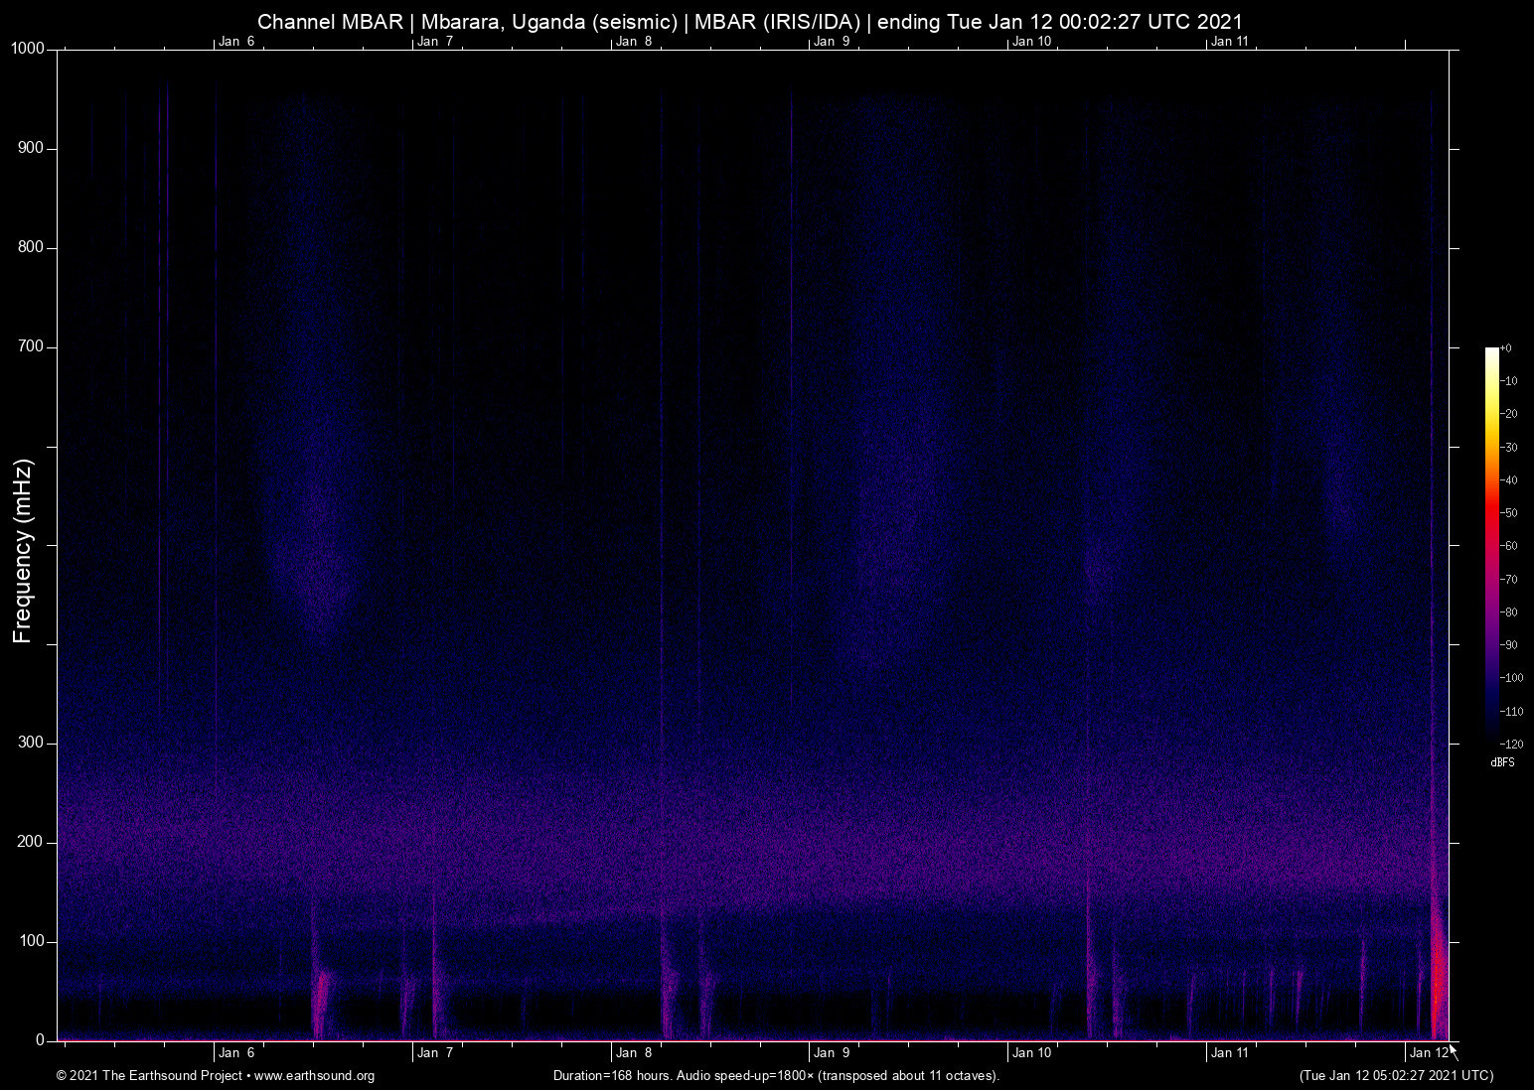This screenshot has height=1090, width=1534.
Task: Select the Jan 9 label on the top axis
Action: pos(833,42)
